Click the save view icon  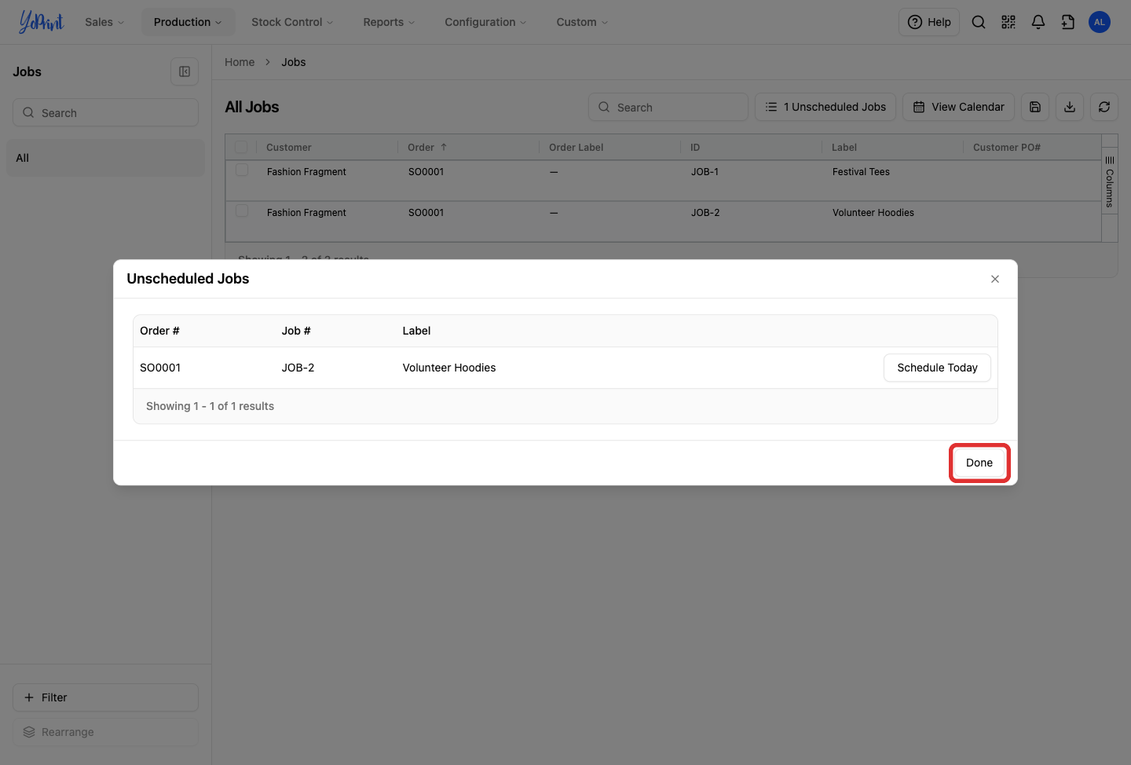1035,107
